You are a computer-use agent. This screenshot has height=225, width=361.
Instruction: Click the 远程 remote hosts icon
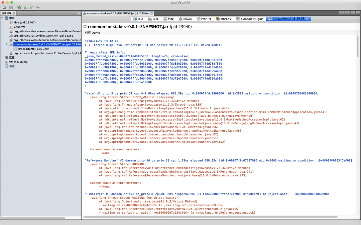[x=7, y=58]
